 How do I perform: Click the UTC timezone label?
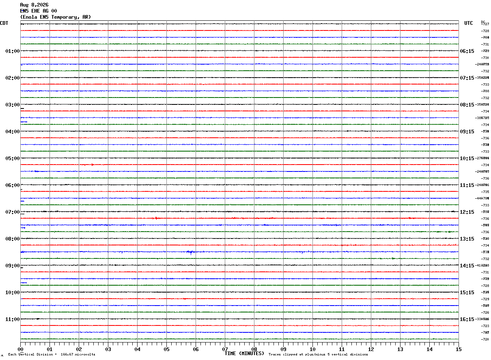(469, 23)
